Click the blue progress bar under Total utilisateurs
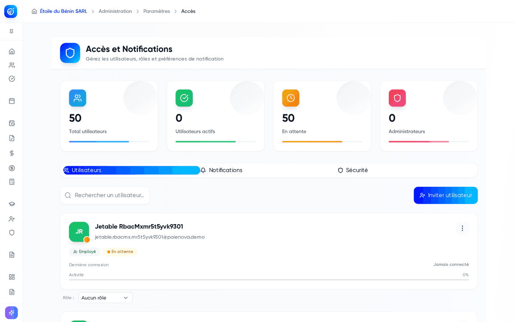Screen dimensions: 515x322 pos(109,142)
